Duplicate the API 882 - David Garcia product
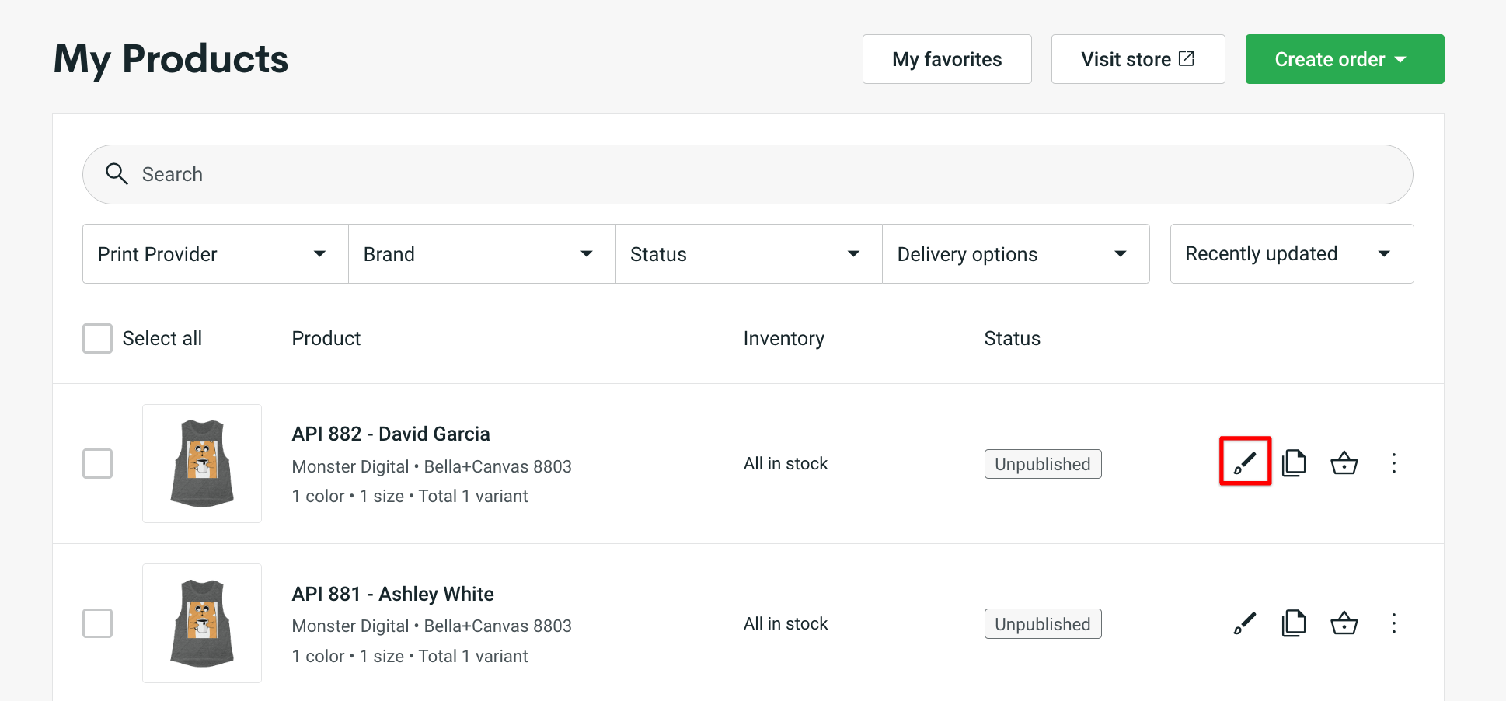This screenshot has height=701, width=1506. click(1294, 463)
